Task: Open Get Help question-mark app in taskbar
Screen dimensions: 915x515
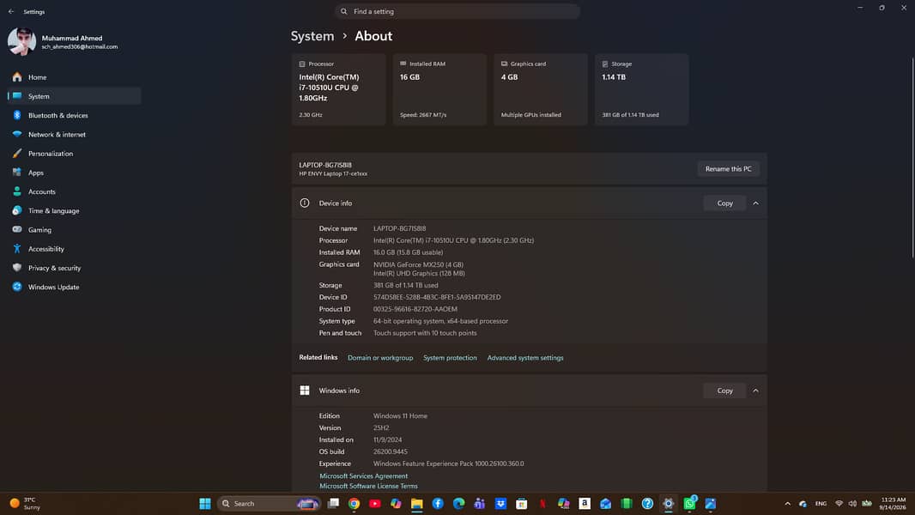Action: [x=647, y=503]
